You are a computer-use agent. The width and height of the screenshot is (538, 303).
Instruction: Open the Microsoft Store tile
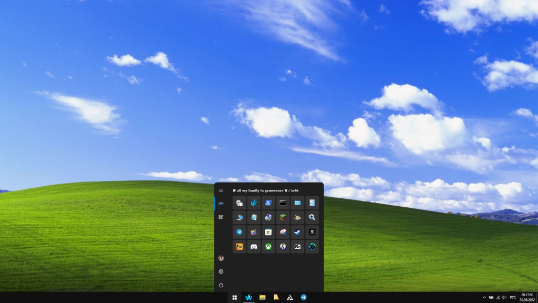click(268, 232)
